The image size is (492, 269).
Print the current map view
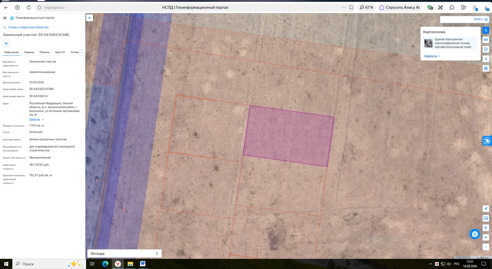coord(486,68)
